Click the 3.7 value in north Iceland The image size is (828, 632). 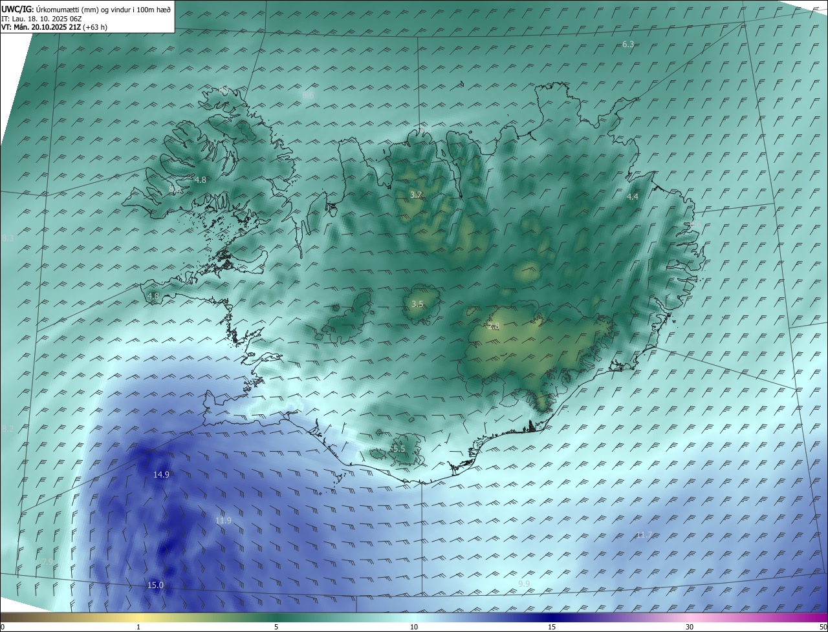pyautogui.click(x=417, y=195)
